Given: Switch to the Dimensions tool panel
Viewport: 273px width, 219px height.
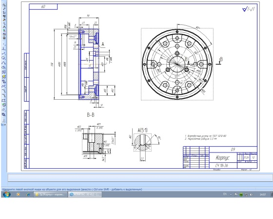Looking at the screenshot, I should (x=4, y=9).
